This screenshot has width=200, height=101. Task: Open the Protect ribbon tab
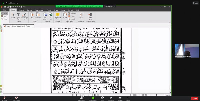71,10
